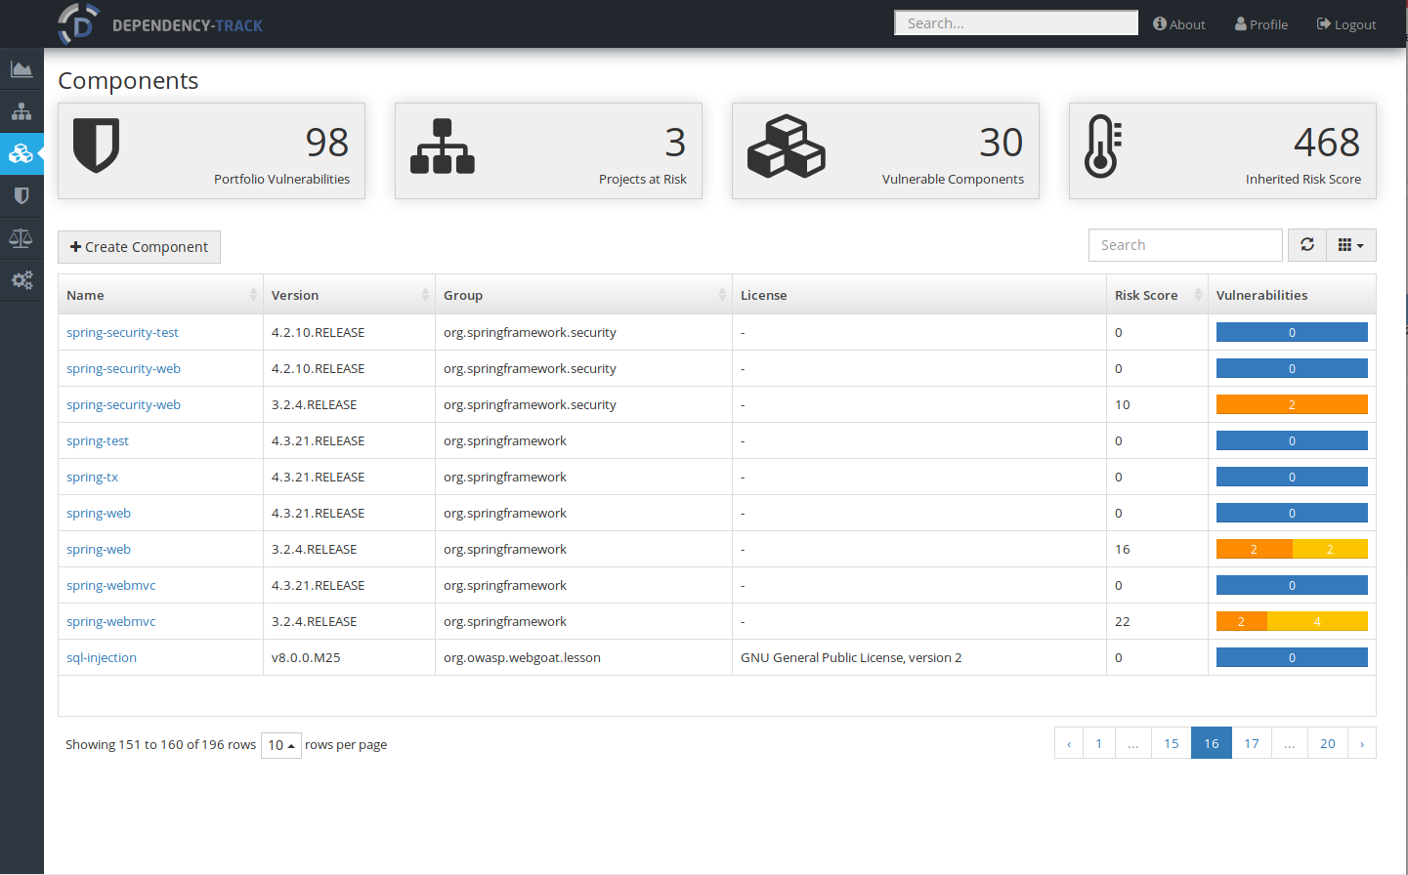This screenshot has width=1408, height=875.
Task: Open the About page
Action: click(x=1179, y=24)
